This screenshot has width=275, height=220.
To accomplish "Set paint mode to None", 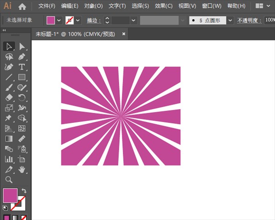I will (x=23, y=218).
